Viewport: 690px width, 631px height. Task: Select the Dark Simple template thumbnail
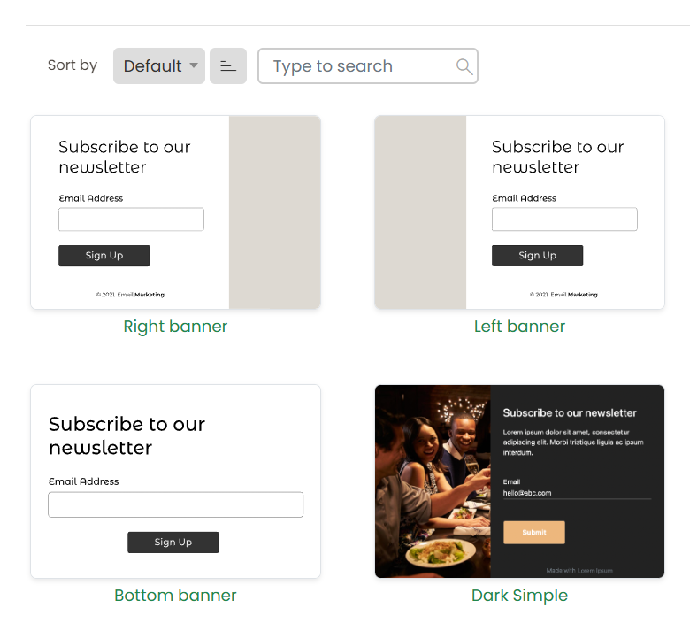[519, 481]
